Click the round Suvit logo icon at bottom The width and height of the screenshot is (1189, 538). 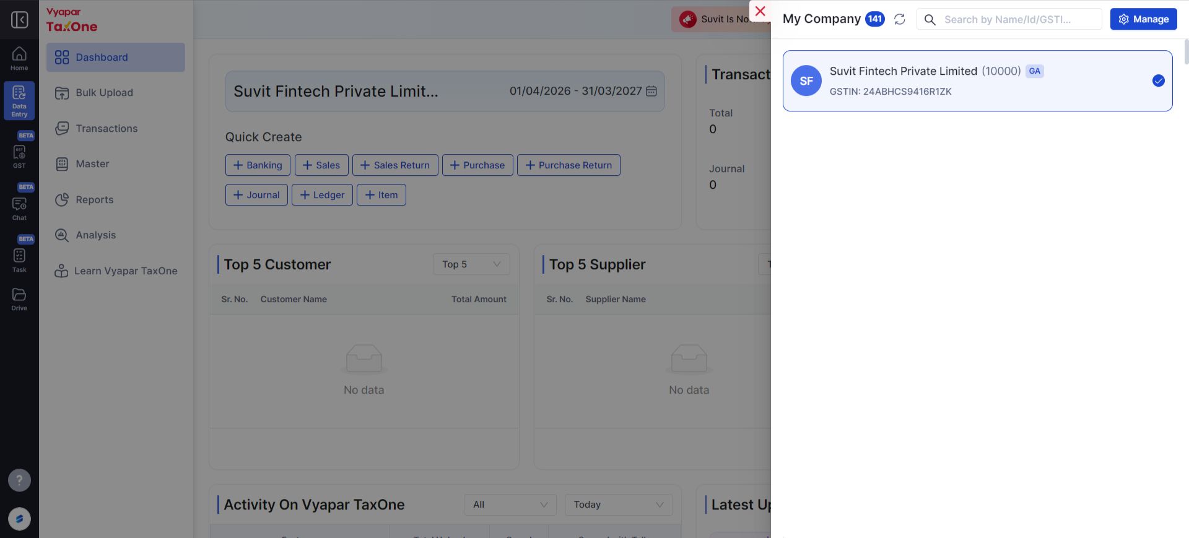pyautogui.click(x=19, y=519)
